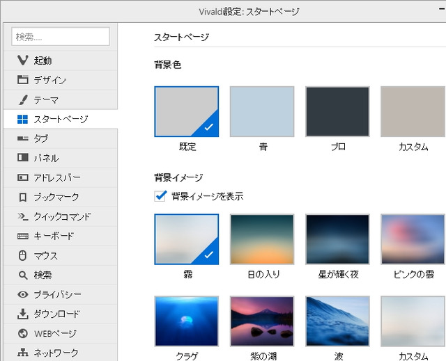Click the タブ icon in sidebar
This screenshot has width=446, height=361.
(x=23, y=138)
